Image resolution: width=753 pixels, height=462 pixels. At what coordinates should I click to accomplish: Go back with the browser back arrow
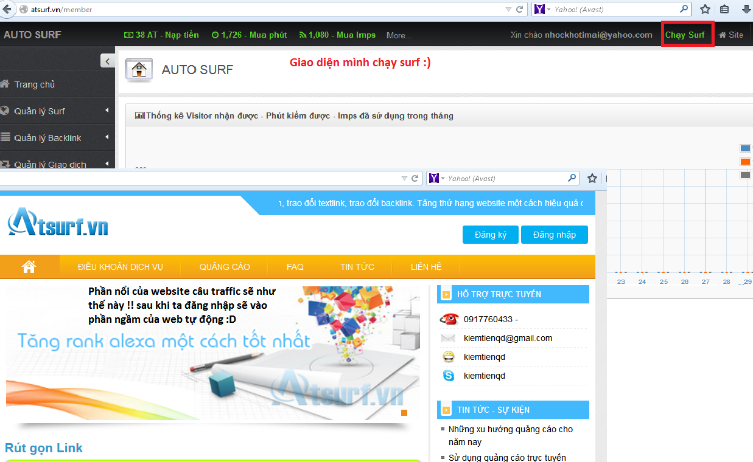click(7, 9)
